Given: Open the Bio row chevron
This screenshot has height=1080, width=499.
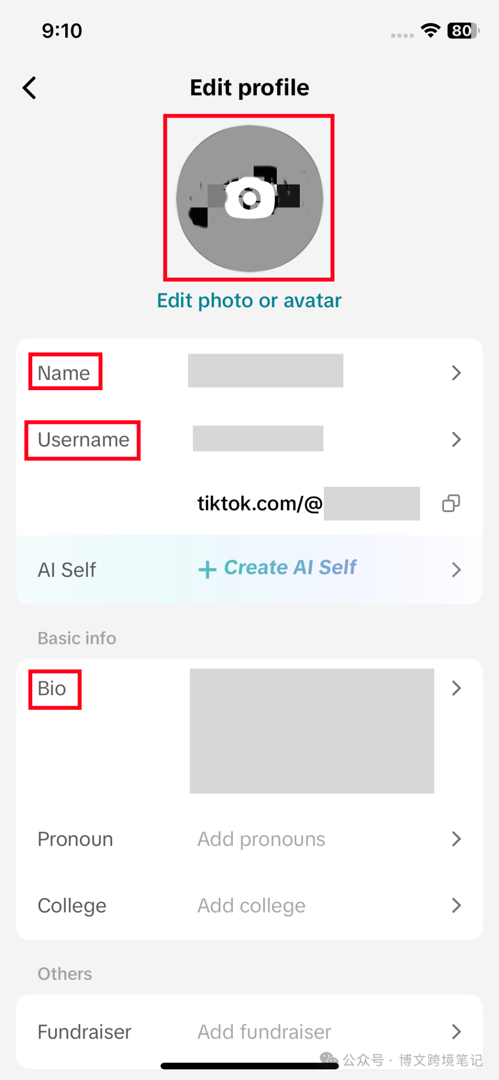Looking at the screenshot, I should click(456, 688).
